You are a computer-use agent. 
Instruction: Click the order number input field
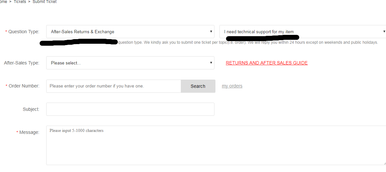point(113,86)
